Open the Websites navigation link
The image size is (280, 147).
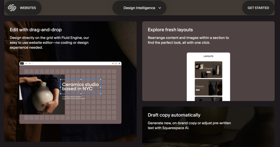tap(28, 8)
